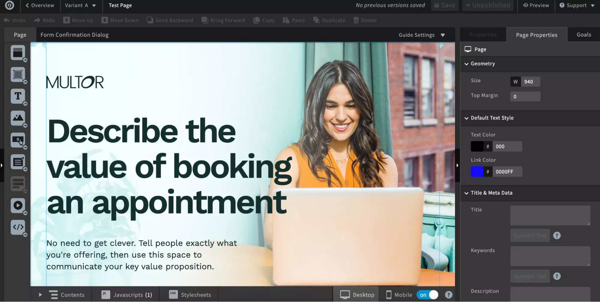Select the Section tool in the sidebar
This screenshot has height=302, width=600.
tap(18, 53)
